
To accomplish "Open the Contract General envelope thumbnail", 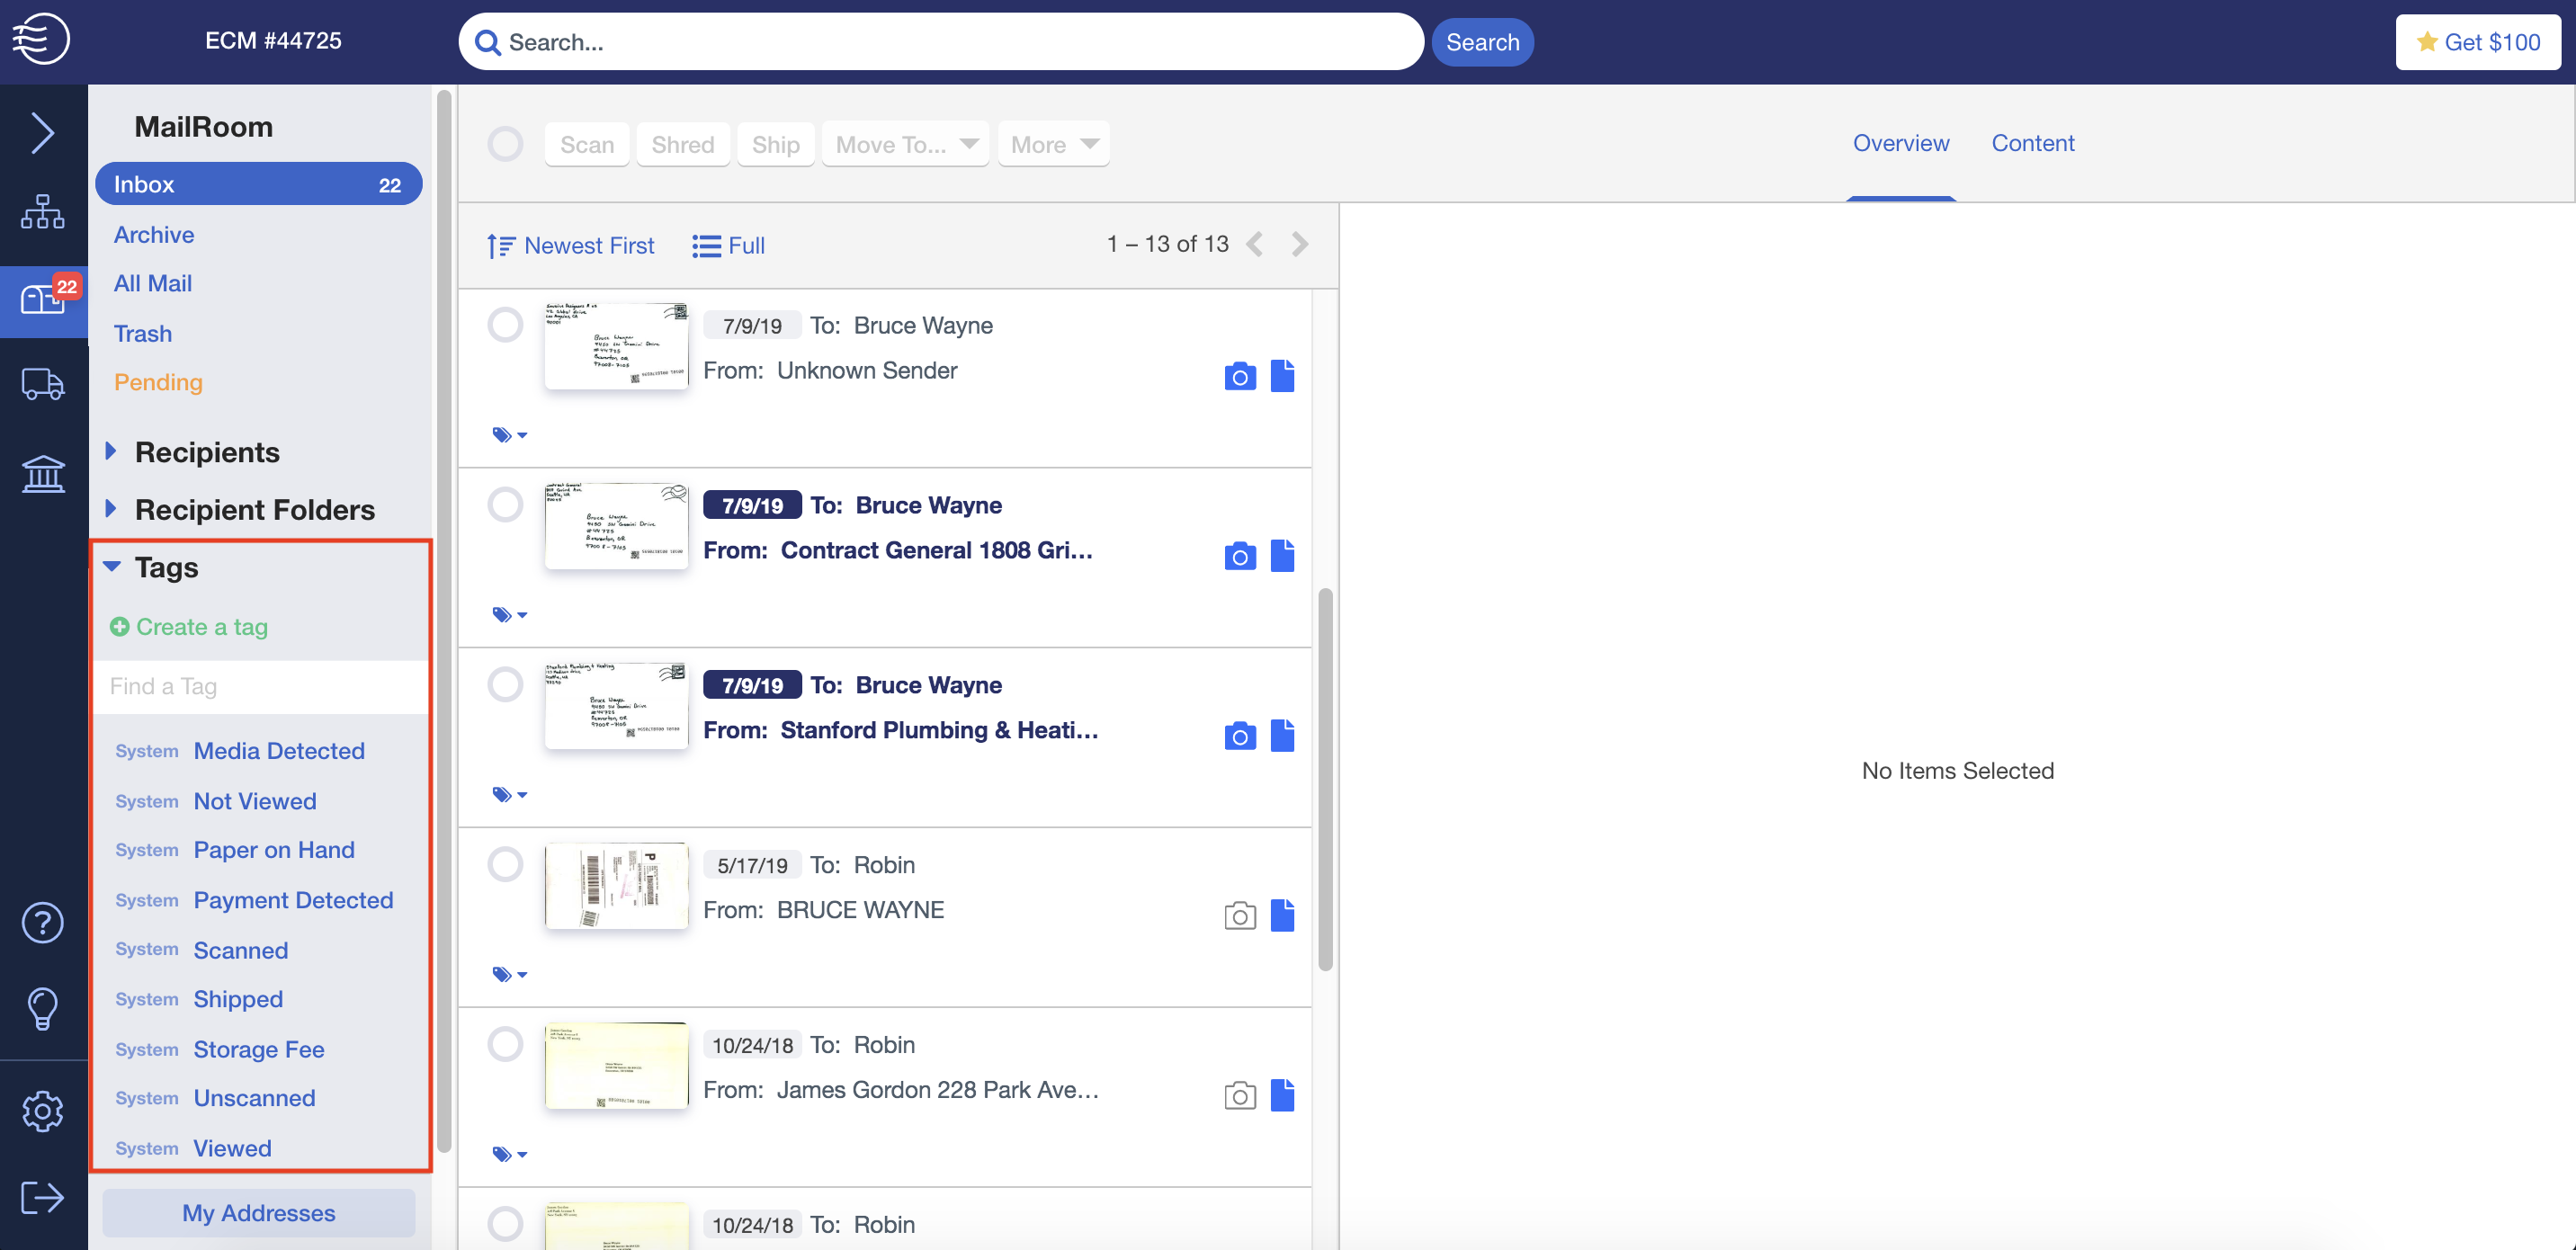I will pyautogui.click(x=617, y=525).
